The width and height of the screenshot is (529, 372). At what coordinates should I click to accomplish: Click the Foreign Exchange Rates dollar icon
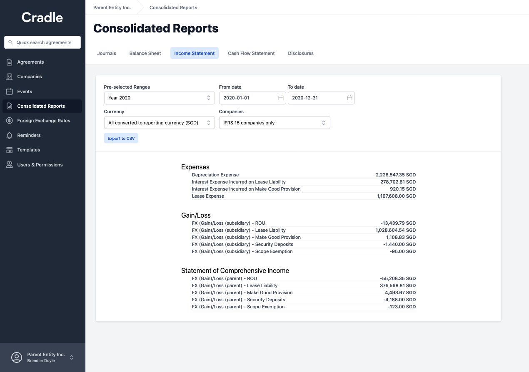pyautogui.click(x=10, y=121)
